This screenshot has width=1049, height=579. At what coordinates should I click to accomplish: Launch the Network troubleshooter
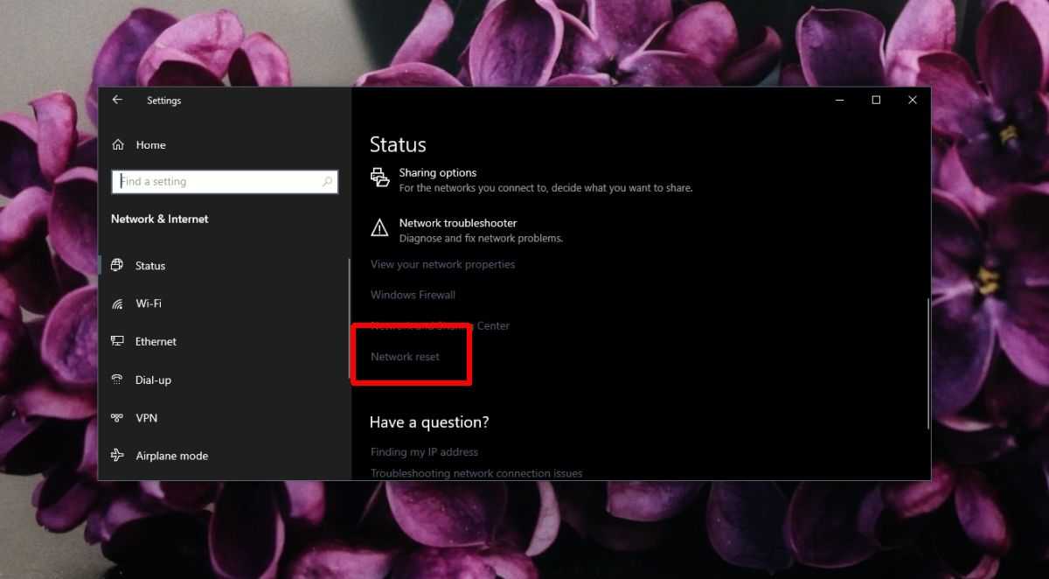click(457, 223)
